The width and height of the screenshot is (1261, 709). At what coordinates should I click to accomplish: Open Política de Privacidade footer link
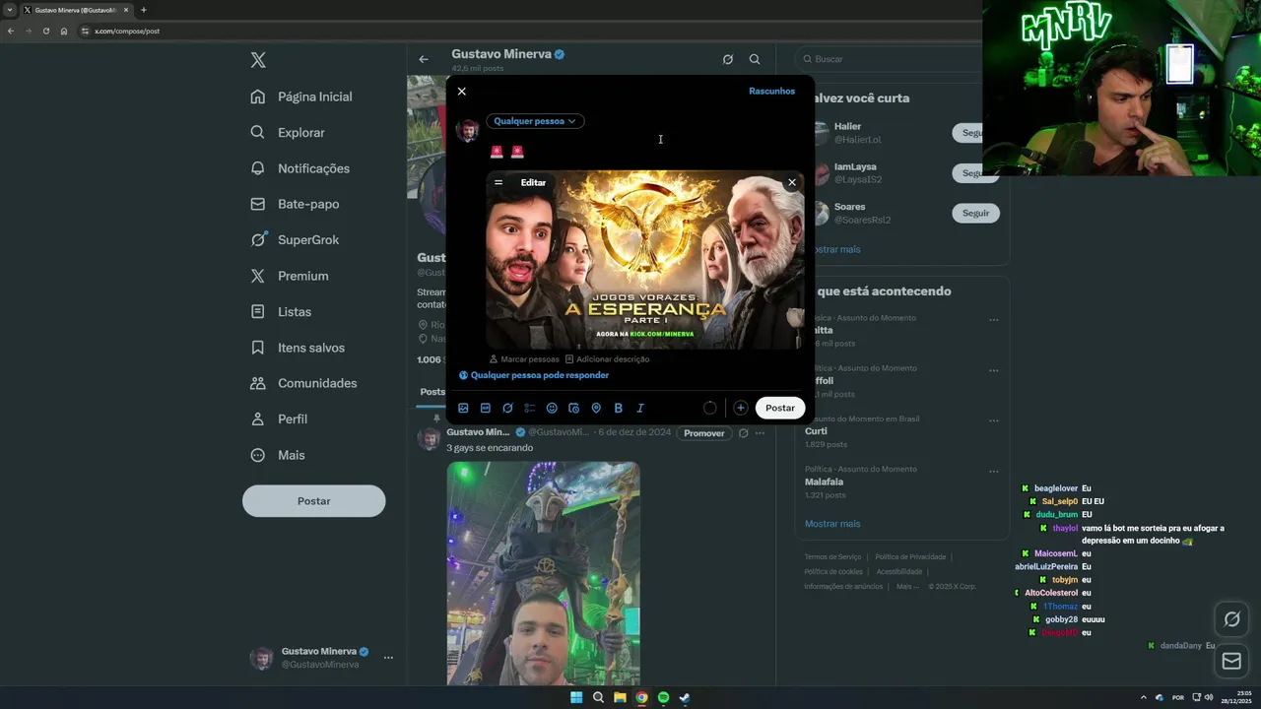[x=910, y=557]
